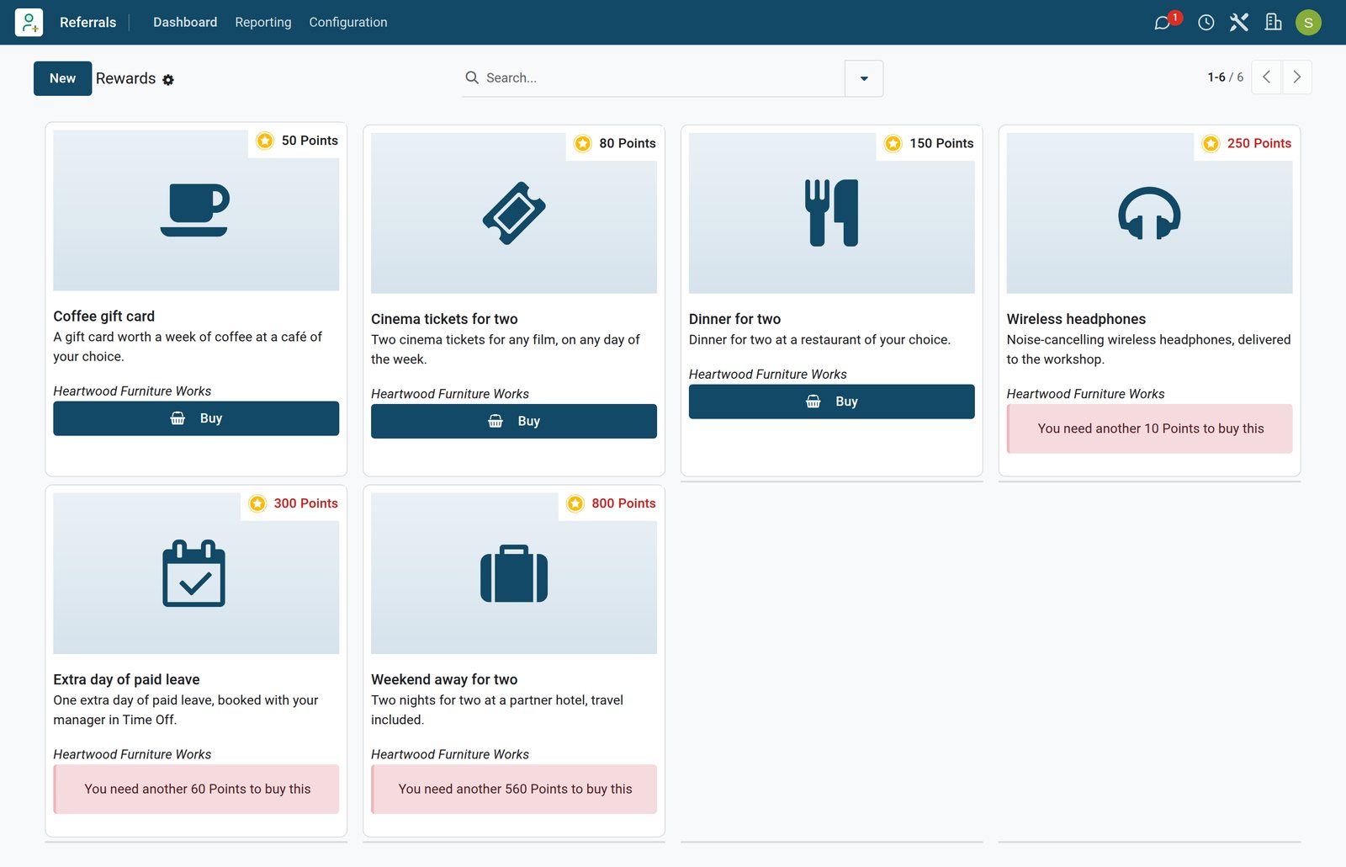Click the suitcase image

514,573
